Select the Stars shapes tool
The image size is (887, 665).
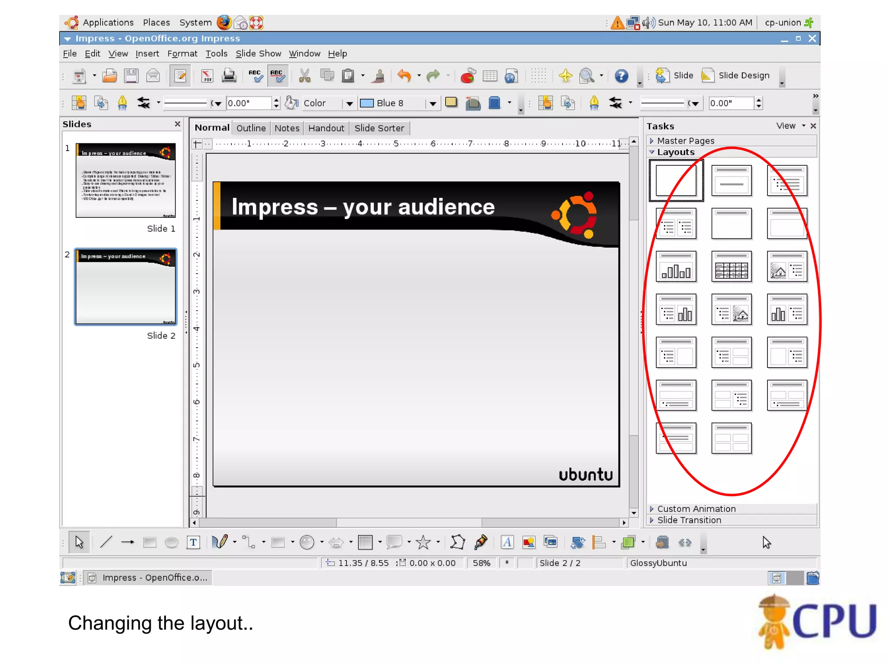(x=423, y=542)
